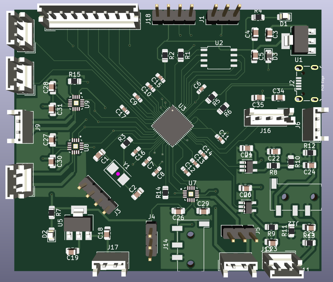Click the J1 three-pin header
The width and height of the screenshot is (333, 282).
coord(223,14)
